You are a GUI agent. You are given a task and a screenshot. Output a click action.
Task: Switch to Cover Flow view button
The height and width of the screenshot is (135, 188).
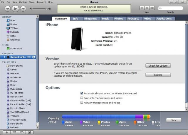152,8
